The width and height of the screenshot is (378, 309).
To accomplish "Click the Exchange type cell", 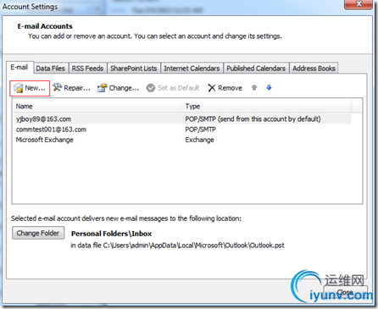I will click(199, 140).
